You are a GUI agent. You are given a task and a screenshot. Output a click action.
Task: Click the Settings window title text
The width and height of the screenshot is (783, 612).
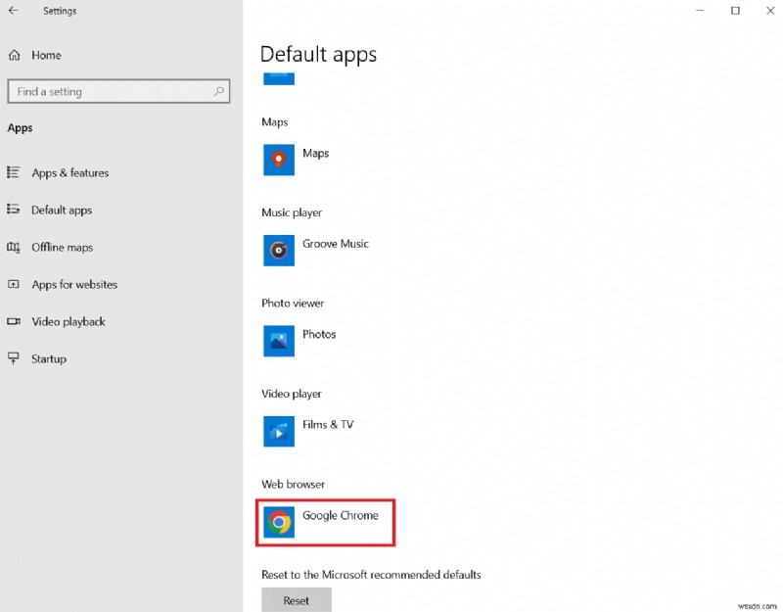(60, 11)
